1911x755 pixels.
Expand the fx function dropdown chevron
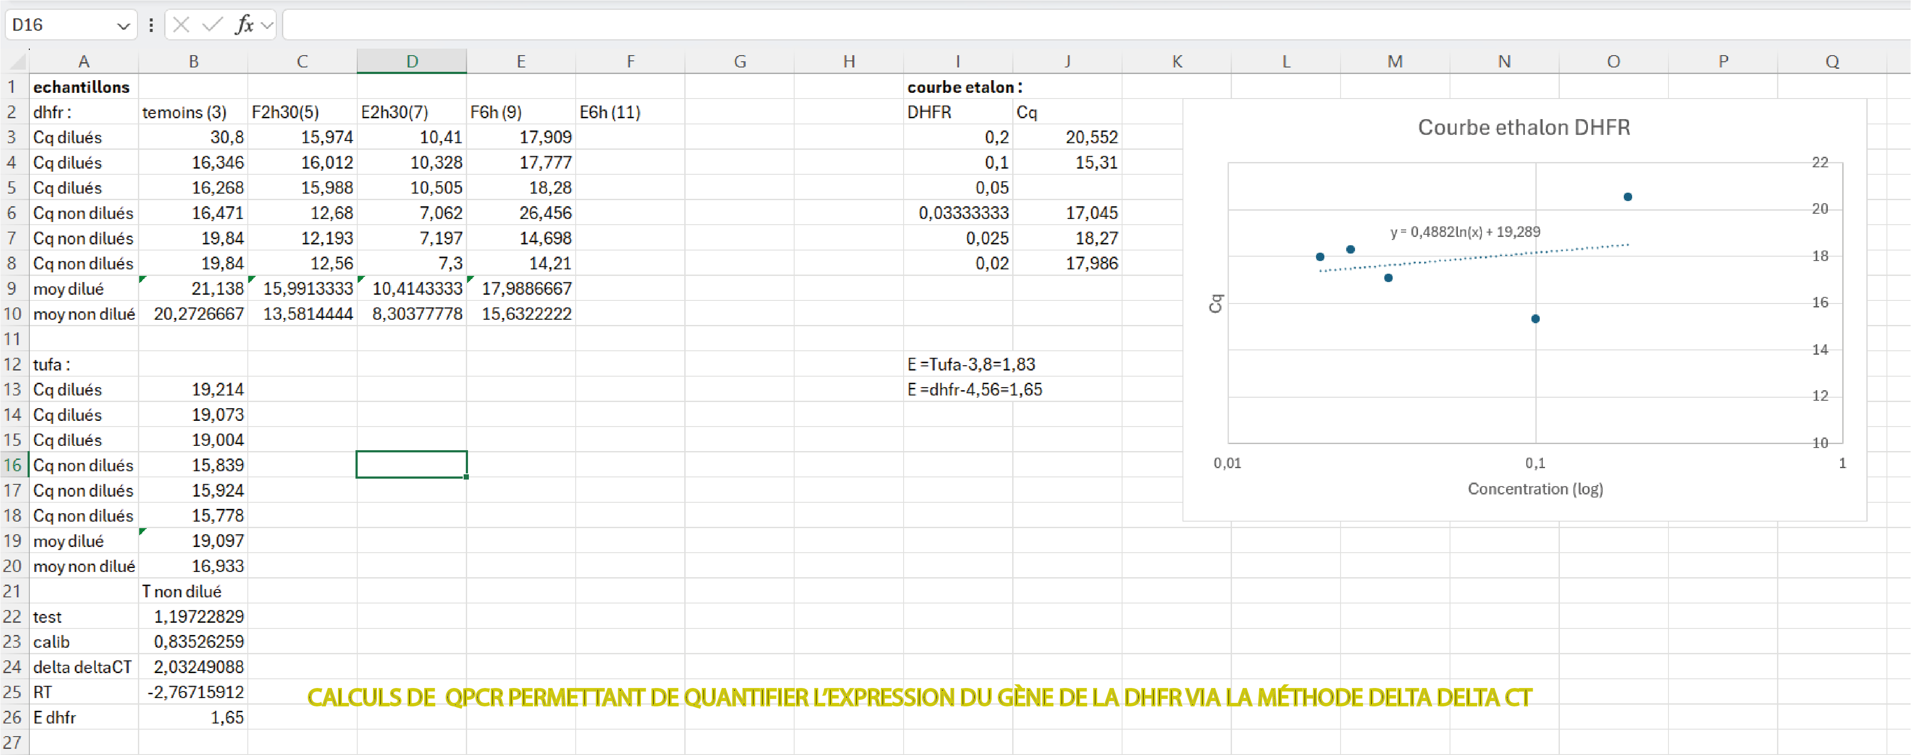pyautogui.click(x=268, y=26)
